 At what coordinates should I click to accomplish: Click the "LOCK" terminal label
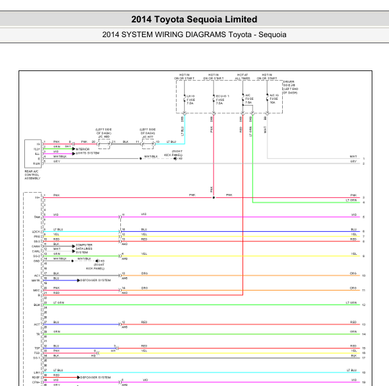click(x=36, y=232)
